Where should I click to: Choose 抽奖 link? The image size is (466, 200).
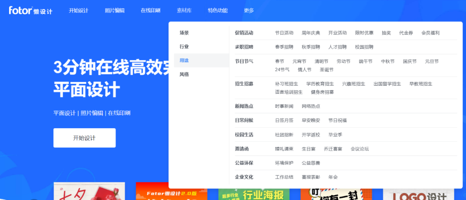pyautogui.click(x=386, y=33)
